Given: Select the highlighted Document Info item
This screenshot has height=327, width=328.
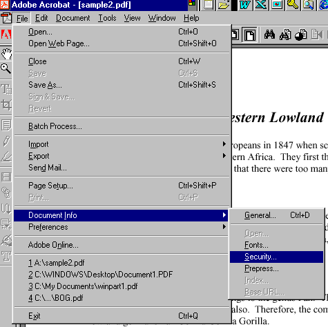Looking at the screenshot, I should (121, 215).
